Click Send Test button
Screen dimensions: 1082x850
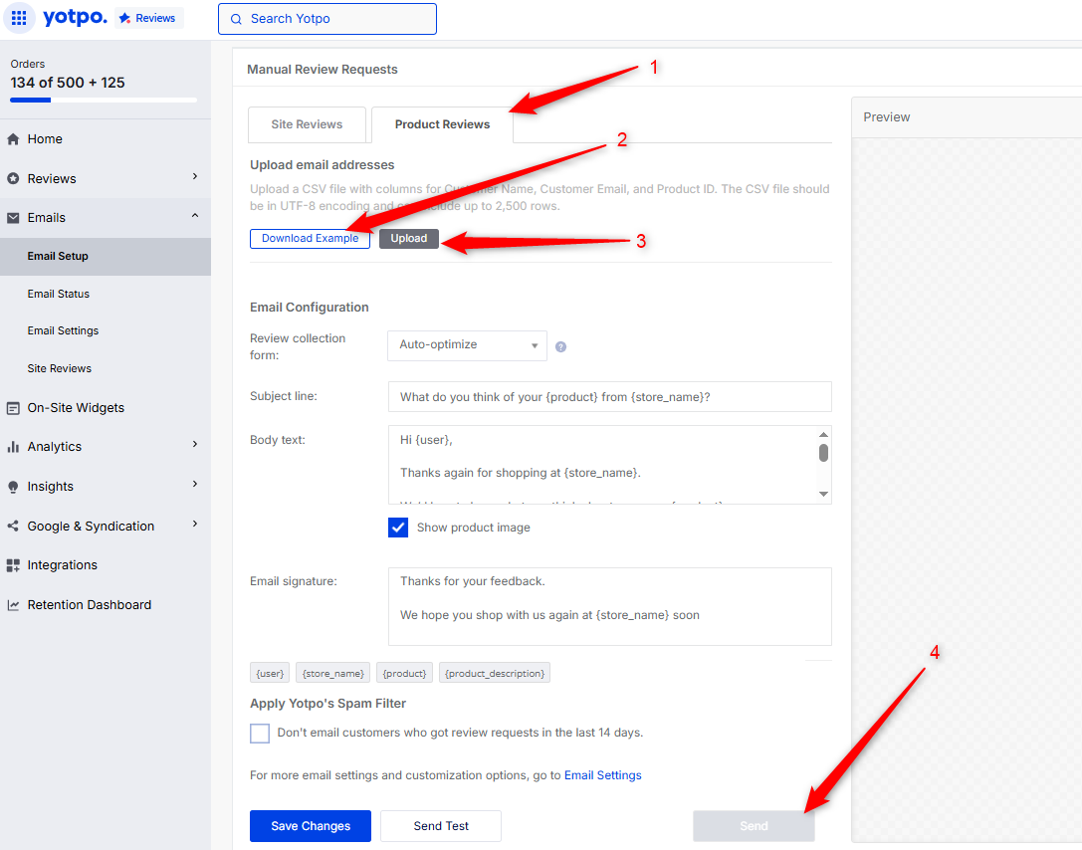(x=441, y=826)
